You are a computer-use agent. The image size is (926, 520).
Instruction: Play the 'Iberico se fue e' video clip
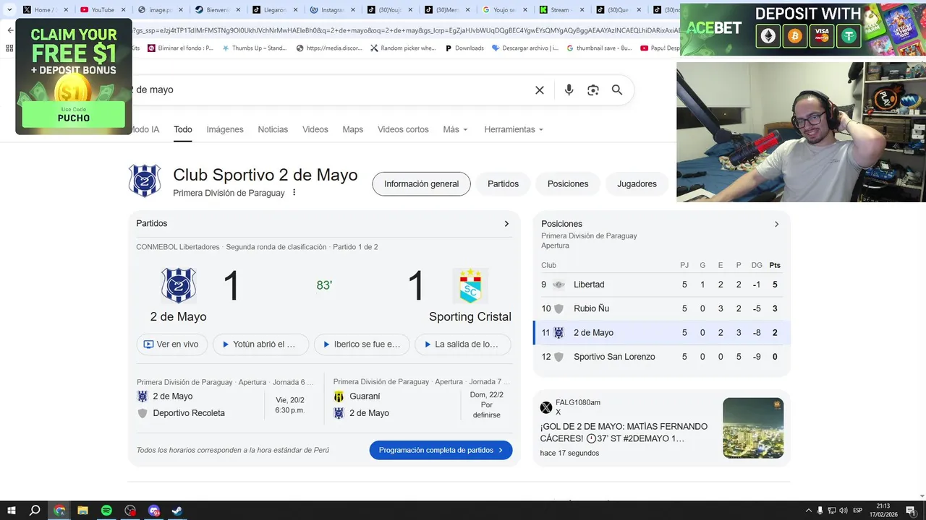click(x=362, y=344)
